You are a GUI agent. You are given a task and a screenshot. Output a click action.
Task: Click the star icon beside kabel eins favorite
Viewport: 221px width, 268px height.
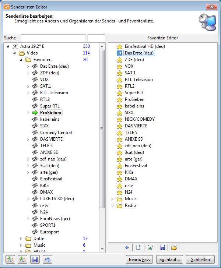pyautogui.click(x=119, y=106)
